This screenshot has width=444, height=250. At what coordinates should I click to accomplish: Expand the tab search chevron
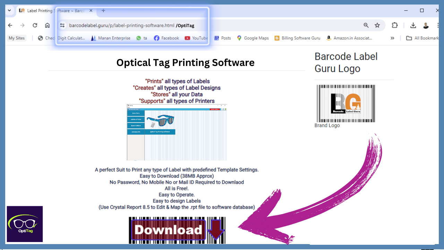pyautogui.click(x=9, y=10)
